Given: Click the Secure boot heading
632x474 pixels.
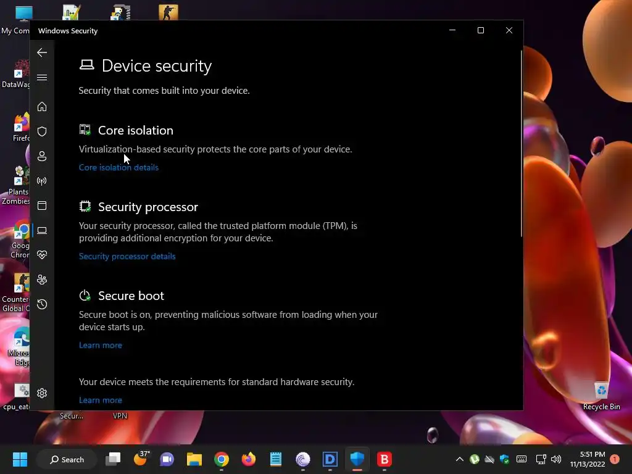Looking at the screenshot, I should click(x=131, y=296).
